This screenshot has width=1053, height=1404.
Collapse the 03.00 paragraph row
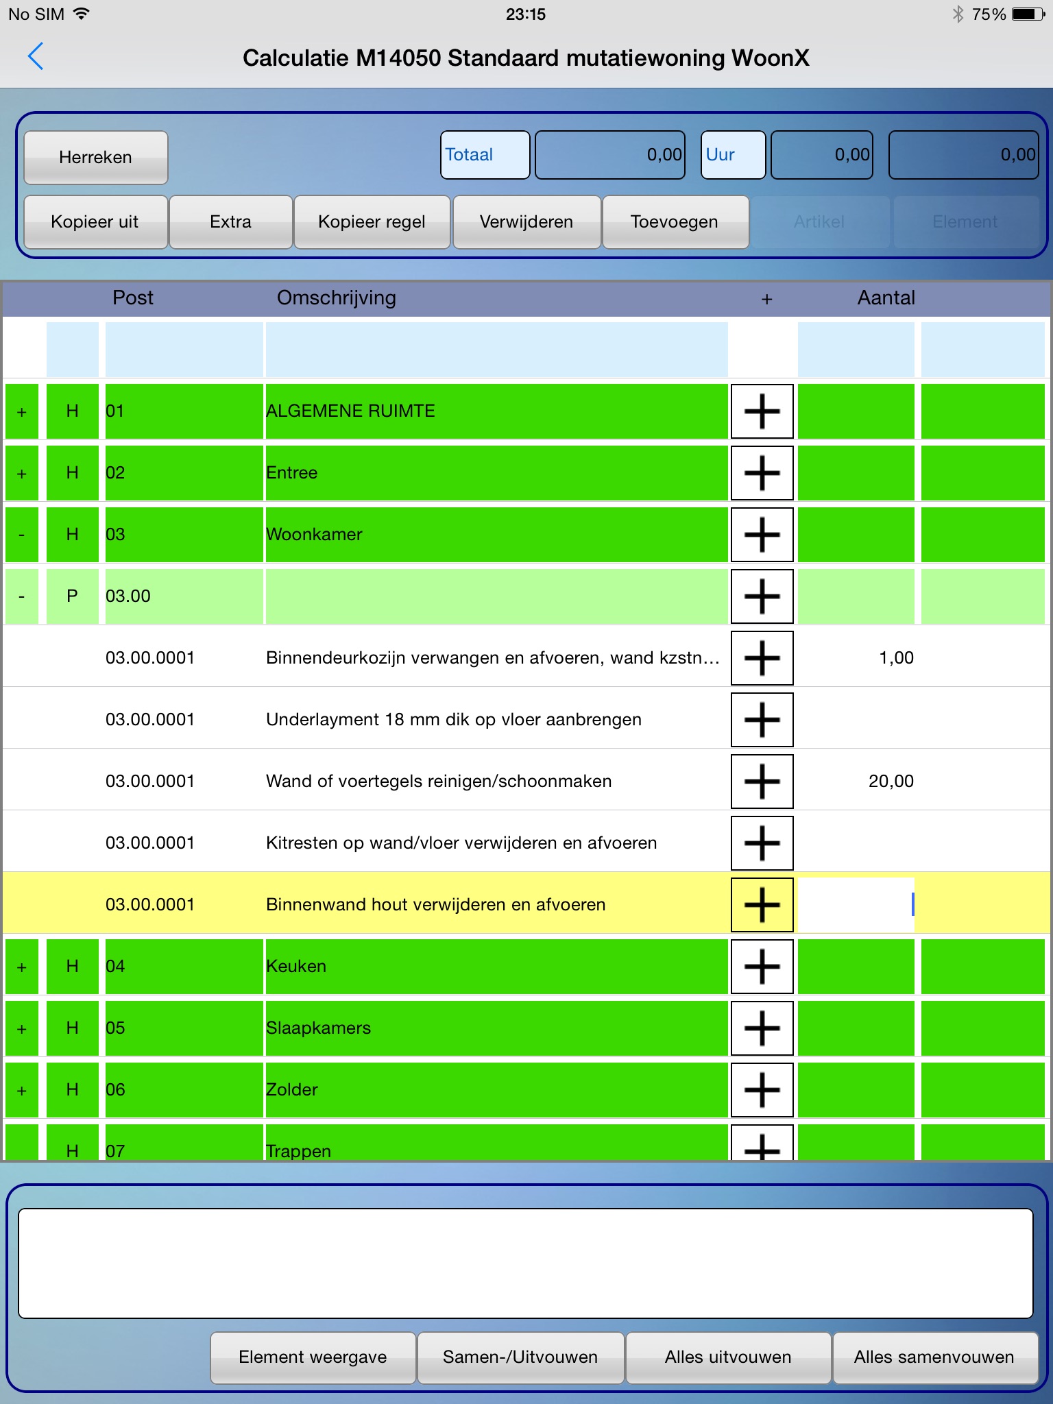point(22,596)
